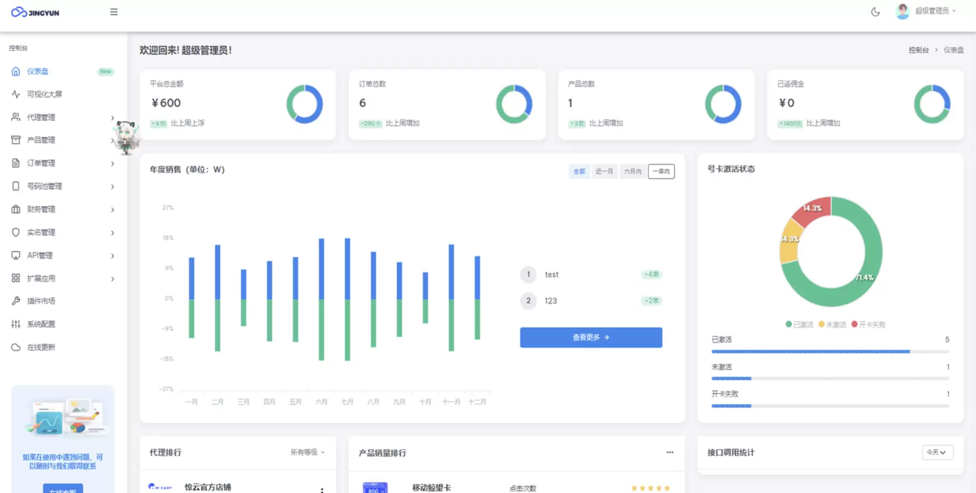976x493 pixels.
Task: Open 可视化大屏 from the sidebar
Action: [45, 94]
